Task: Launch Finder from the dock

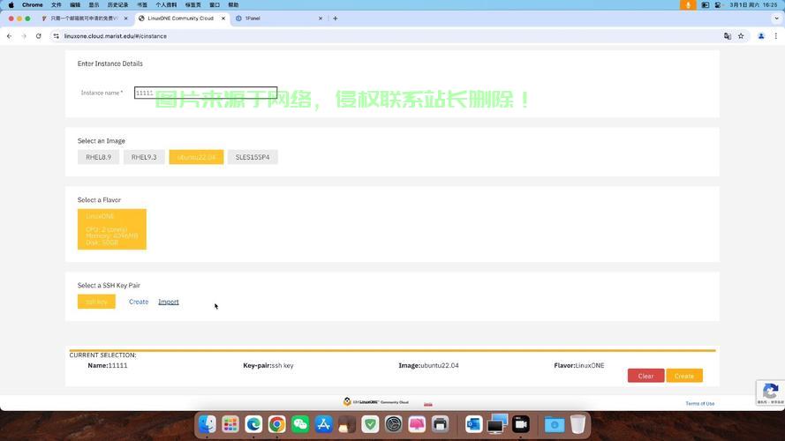Action: (x=208, y=425)
